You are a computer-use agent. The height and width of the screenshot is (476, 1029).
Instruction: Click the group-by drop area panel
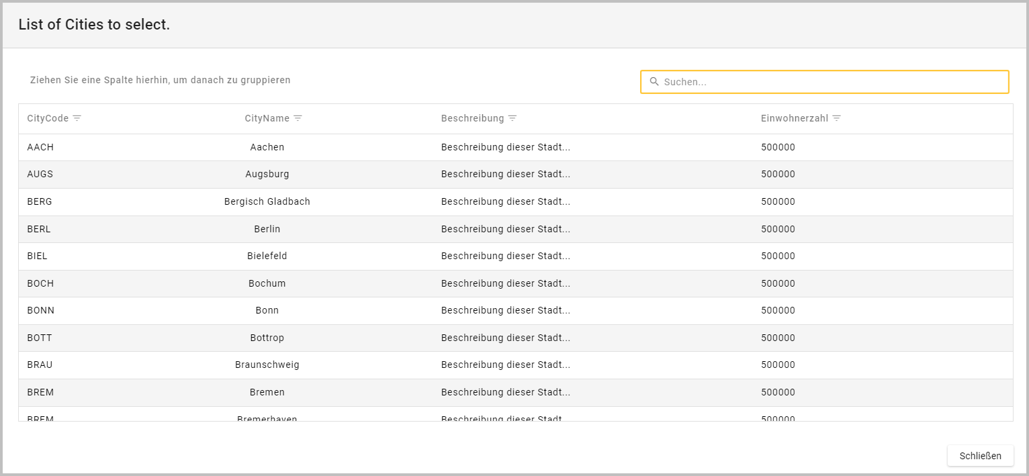click(x=161, y=80)
